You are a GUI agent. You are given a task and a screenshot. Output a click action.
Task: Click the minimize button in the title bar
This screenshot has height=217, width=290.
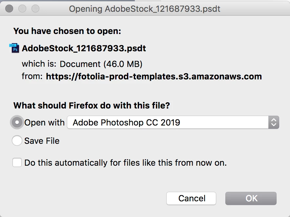22,8
